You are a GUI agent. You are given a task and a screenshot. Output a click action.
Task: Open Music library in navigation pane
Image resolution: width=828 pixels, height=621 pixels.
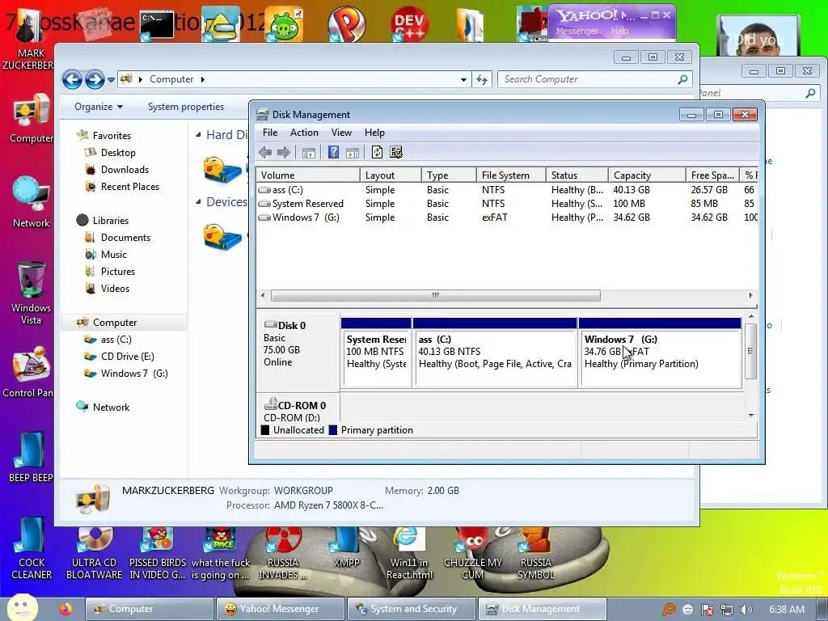coord(113,255)
